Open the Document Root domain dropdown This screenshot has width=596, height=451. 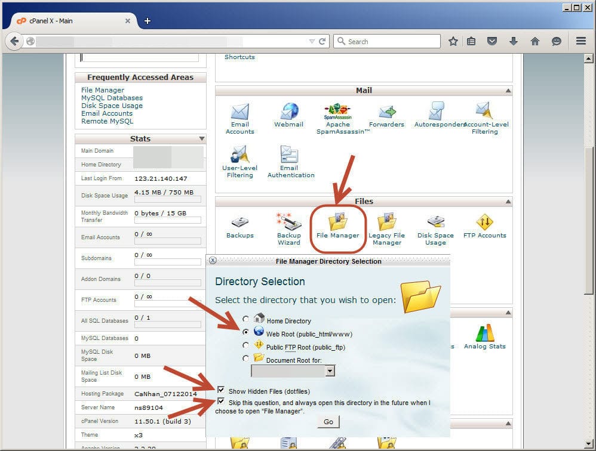(x=330, y=371)
